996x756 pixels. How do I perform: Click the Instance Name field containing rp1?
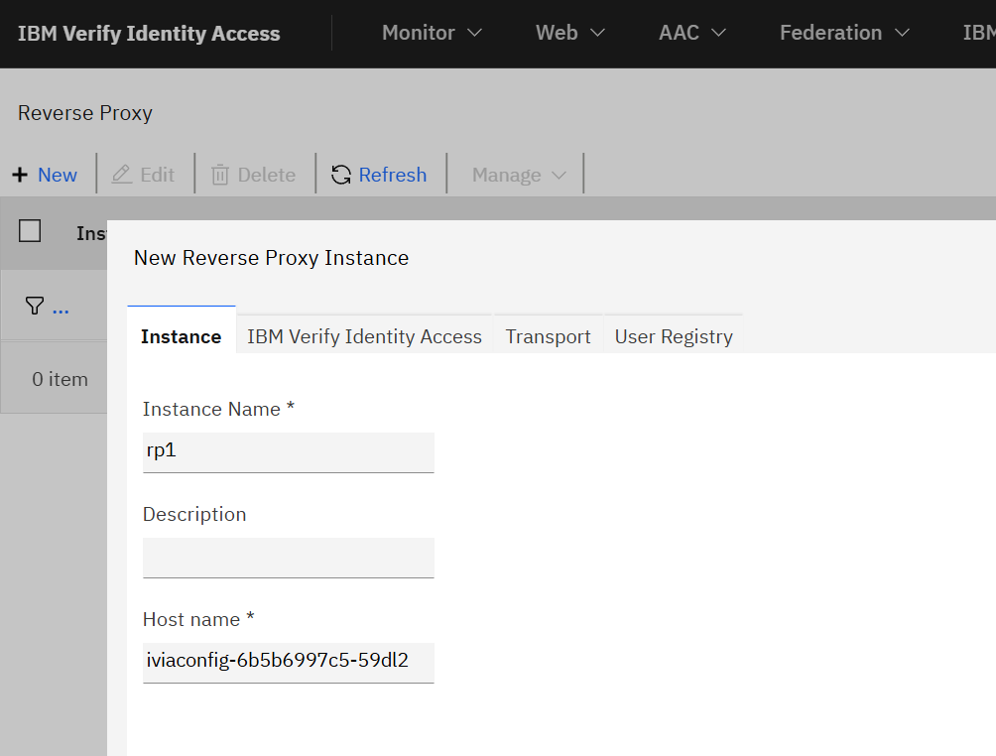coord(289,452)
